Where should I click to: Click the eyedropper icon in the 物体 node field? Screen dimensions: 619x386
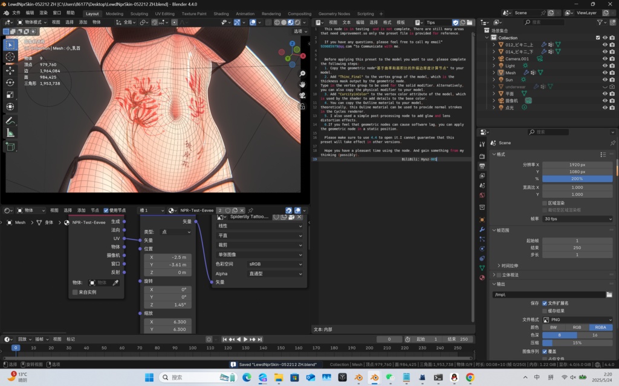pos(115,282)
